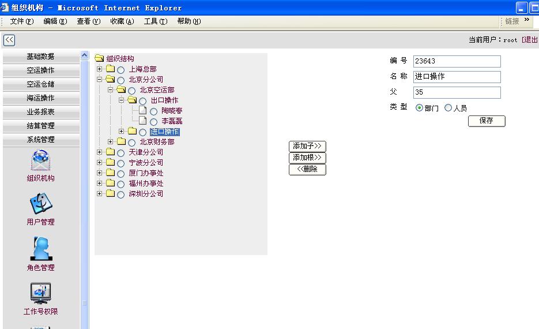
Task: Click the 北京分公司 open folder icon
Action: (x=110, y=79)
